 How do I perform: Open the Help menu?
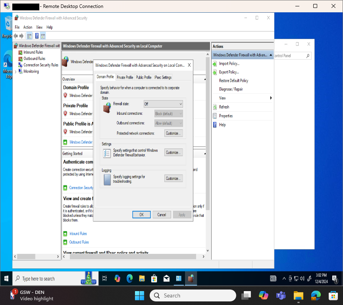[x=50, y=27]
